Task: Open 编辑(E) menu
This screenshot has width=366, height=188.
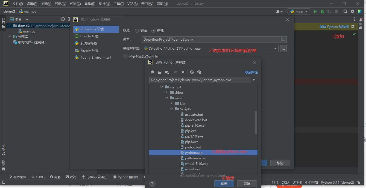Action: [32, 4]
